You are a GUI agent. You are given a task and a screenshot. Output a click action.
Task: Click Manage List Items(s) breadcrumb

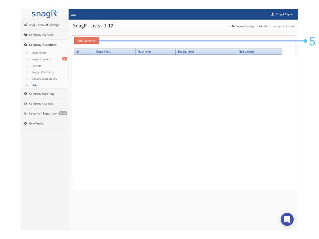pyautogui.click(x=283, y=26)
